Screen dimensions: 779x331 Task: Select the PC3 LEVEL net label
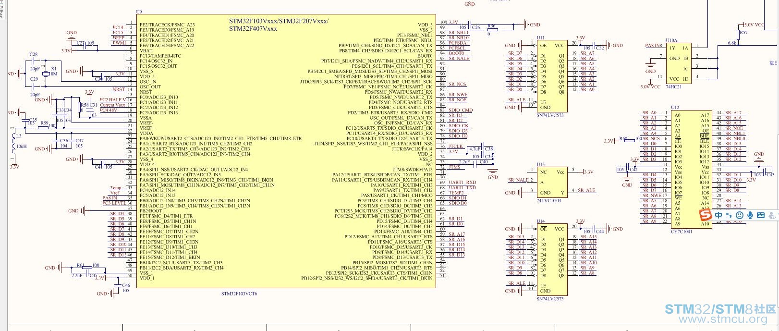[114, 203]
